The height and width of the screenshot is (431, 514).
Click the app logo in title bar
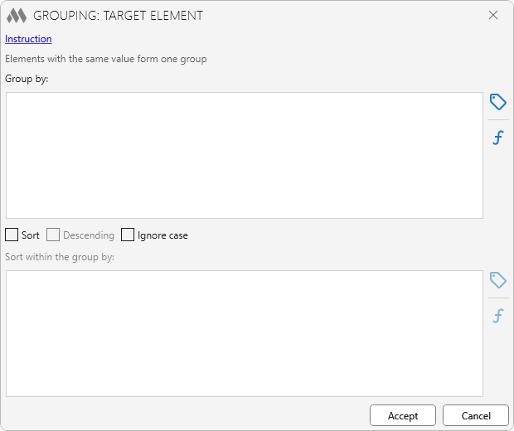click(x=17, y=16)
